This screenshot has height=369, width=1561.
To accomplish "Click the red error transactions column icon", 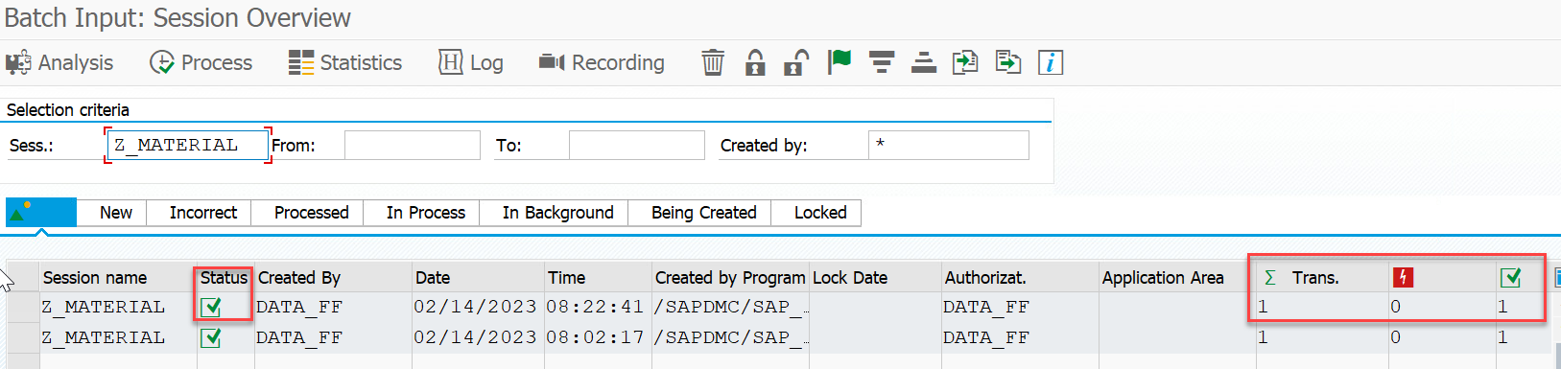I will (1404, 278).
